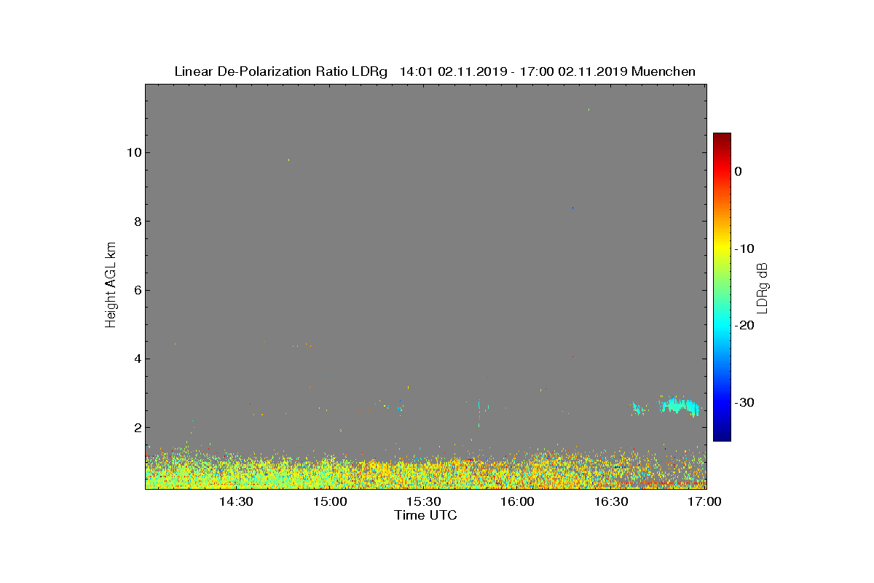This screenshot has height=583, width=874.
Task: Click the plot title 'Linear De-Polarization Ratio LDRg'
Action: tap(281, 71)
